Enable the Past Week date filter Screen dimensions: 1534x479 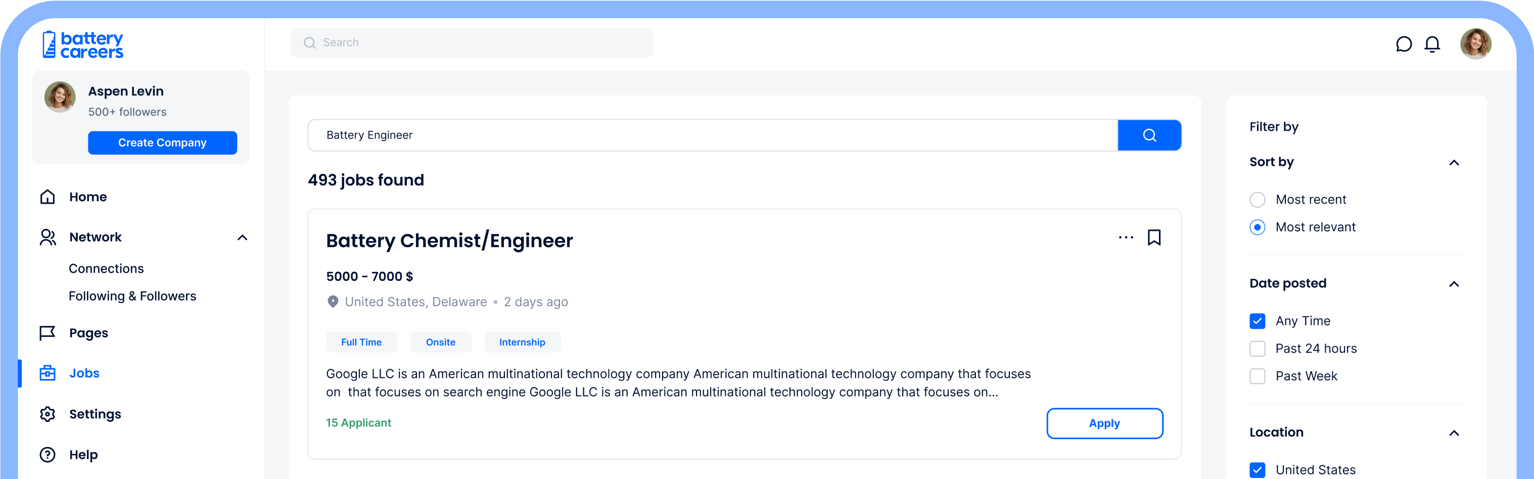coord(1257,376)
